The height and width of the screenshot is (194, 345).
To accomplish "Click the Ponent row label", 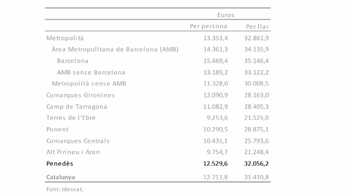I will point(57,129).
